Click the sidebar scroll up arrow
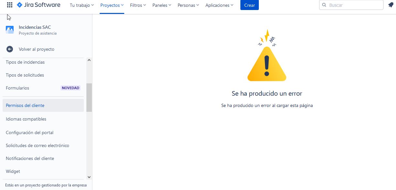Screen dimensions: 396x190 pyautogui.click(x=89, y=60)
